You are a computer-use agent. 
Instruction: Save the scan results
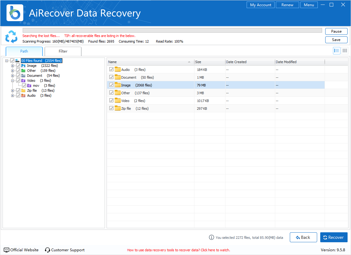coord(336,40)
